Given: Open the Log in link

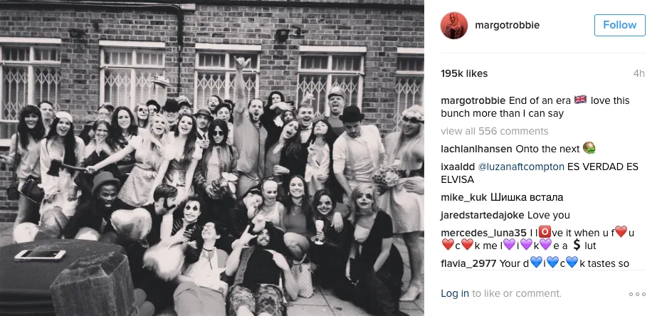Looking at the screenshot, I should point(455,293).
